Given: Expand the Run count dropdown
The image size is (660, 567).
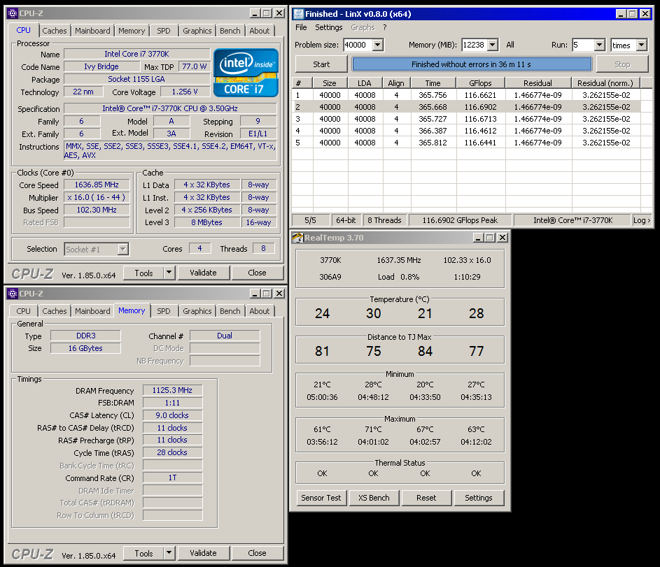Looking at the screenshot, I should [x=599, y=45].
